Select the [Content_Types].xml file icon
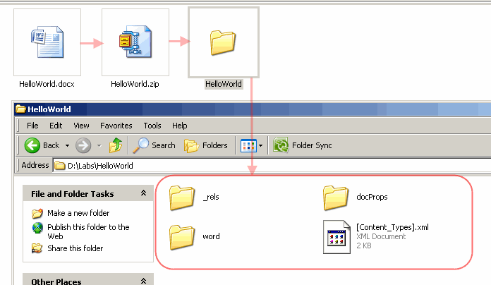This screenshot has width=491, height=285. click(337, 237)
